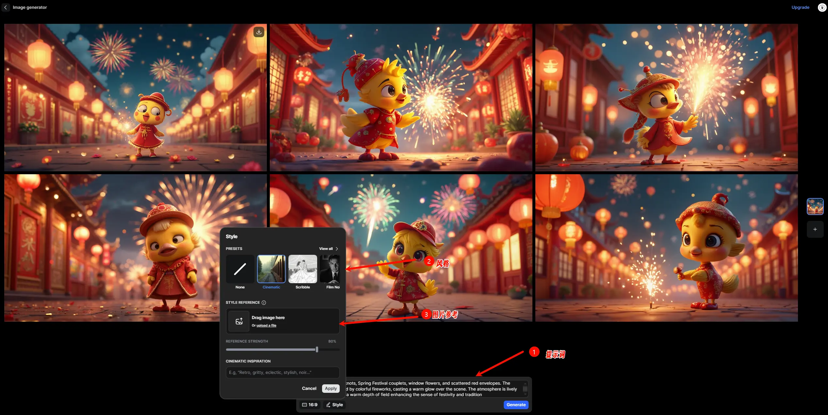
Task: Click the blue Generate button
Action: coord(516,405)
